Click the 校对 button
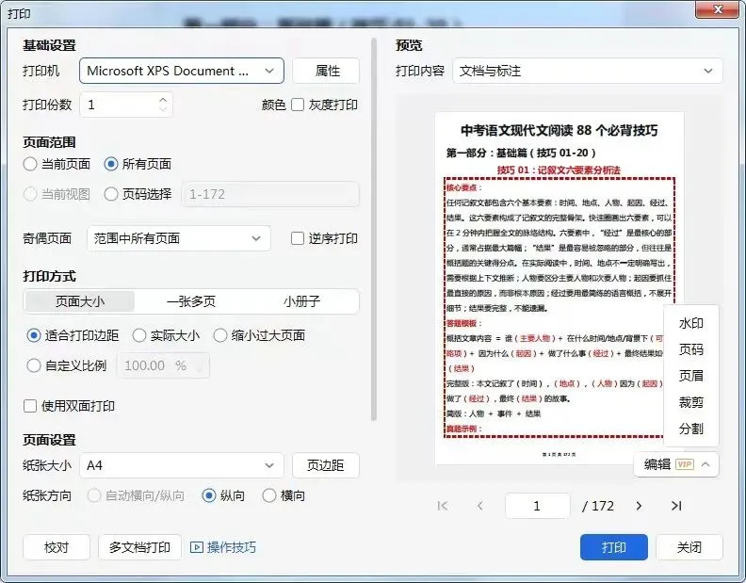The height and width of the screenshot is (583, 746). (57, 547)
